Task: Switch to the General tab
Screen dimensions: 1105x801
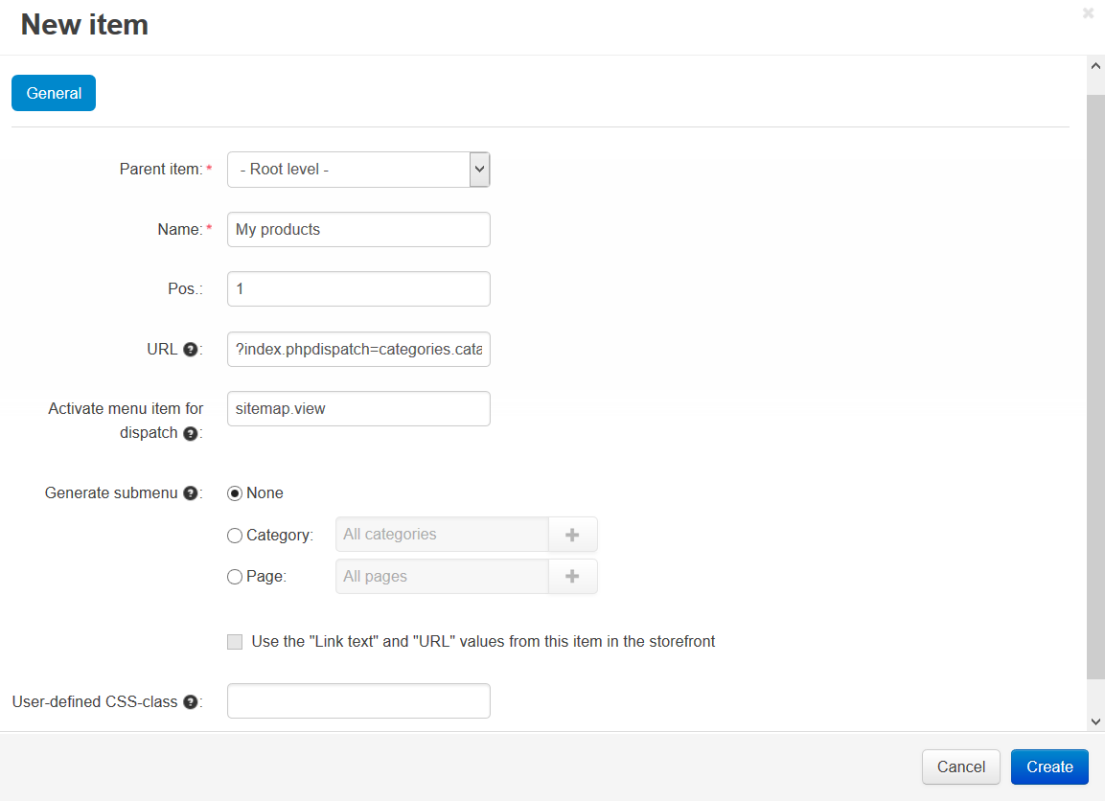Action: [54, 93]
